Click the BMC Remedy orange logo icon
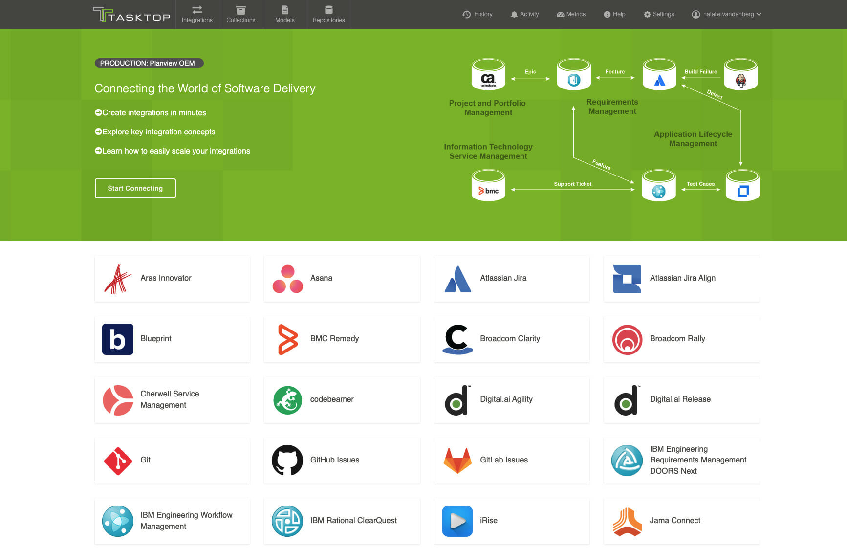 point(287,339)
